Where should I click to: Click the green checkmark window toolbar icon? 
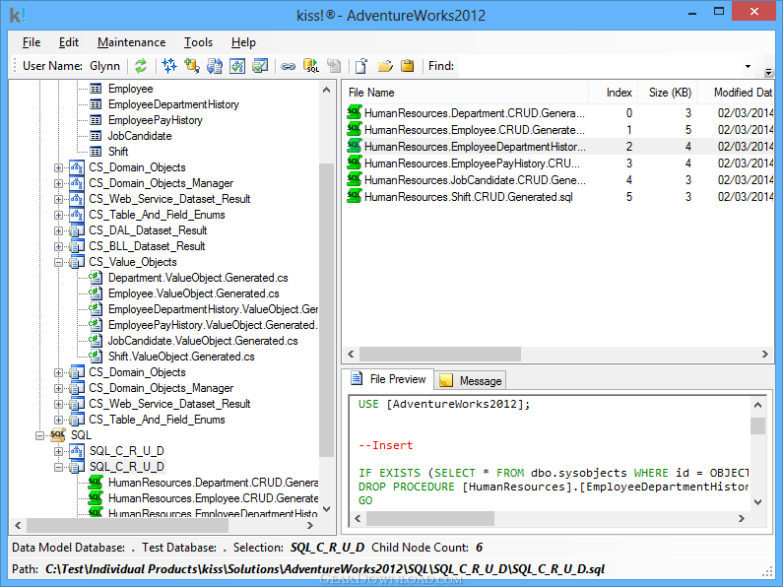260,66
